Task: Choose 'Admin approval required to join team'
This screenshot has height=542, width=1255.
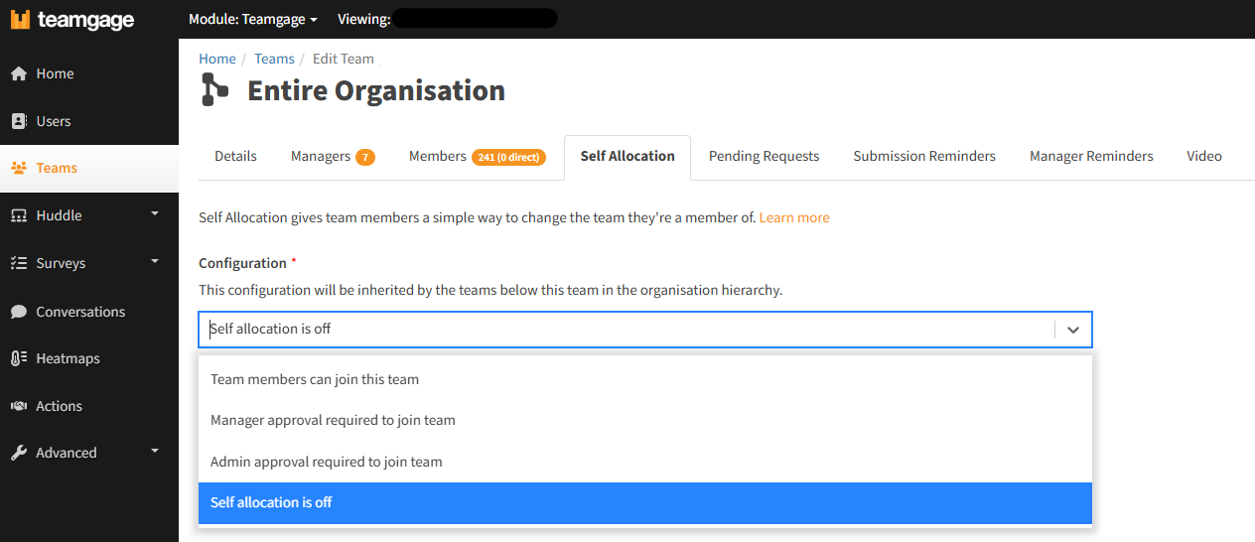Action: click(x=327, y=462)
